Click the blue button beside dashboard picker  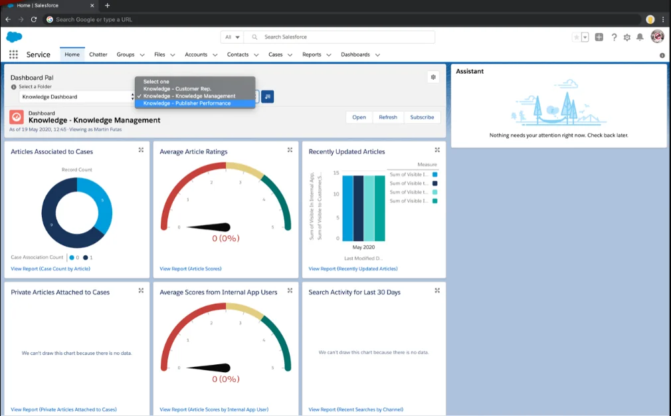[x=268, y=97]
